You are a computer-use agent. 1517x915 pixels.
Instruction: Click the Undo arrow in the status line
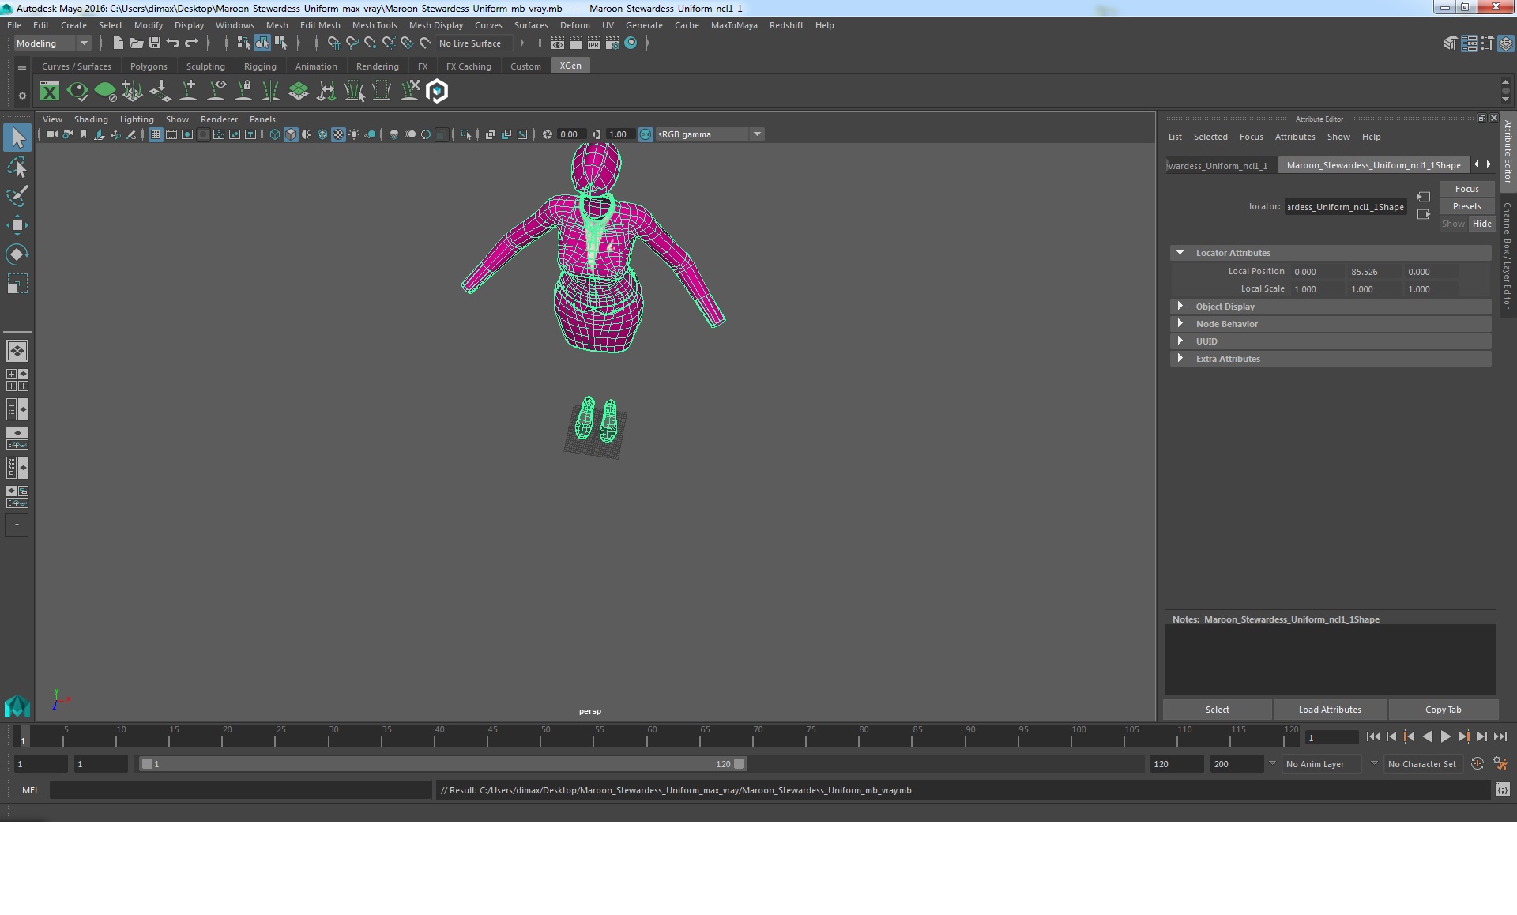(x=173, y=43)
